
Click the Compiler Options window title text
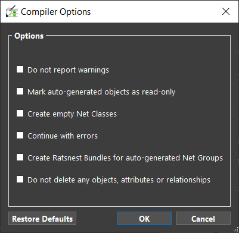click(x=56, y=12)
